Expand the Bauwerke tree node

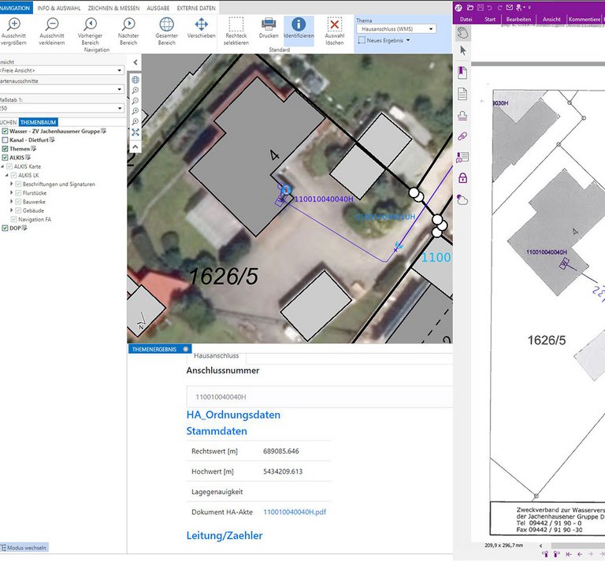(11, 202)
